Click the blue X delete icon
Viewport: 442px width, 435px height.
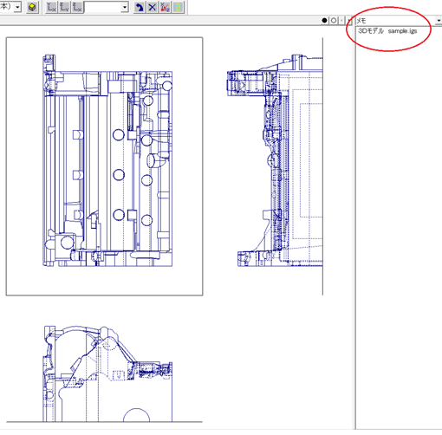coord(153,7)
